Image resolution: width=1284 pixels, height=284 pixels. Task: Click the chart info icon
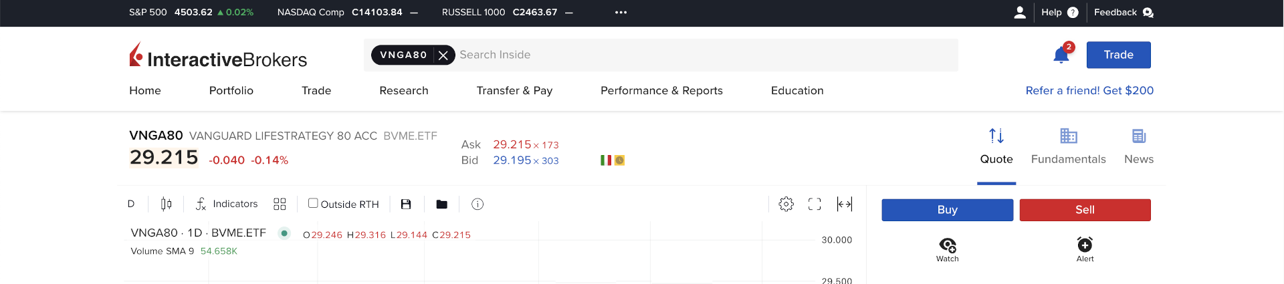click(x=477, y=204)
